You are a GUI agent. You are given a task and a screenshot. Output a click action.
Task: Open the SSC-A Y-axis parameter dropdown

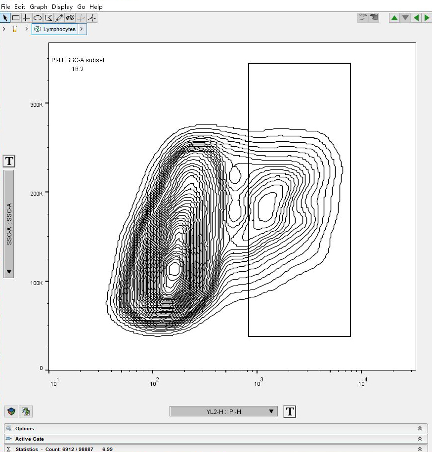click(9, 224)
